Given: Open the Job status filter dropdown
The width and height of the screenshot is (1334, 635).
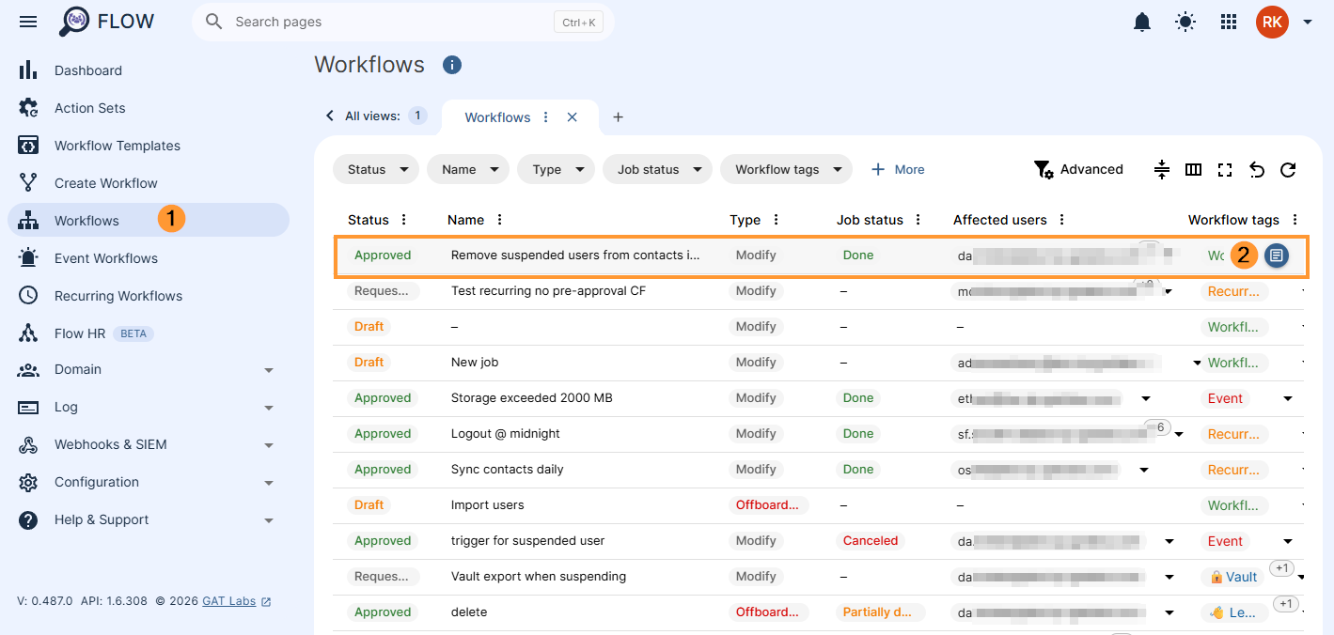Looking at the screenshot, I should [x=657, y=170].
